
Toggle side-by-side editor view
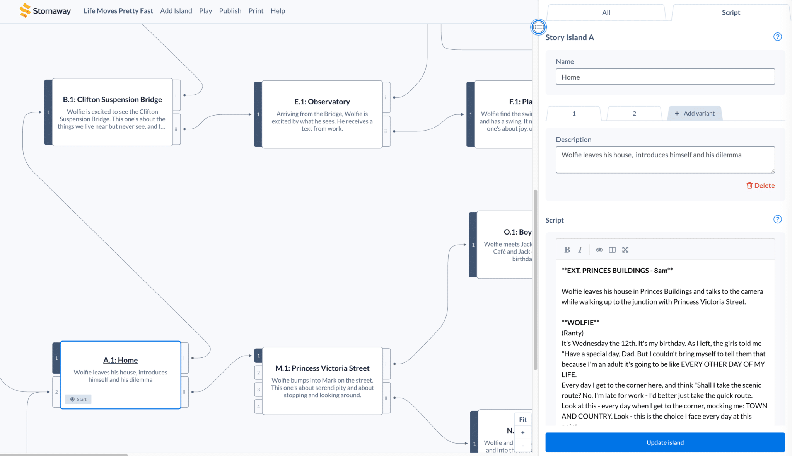click(x=612, y=250)
